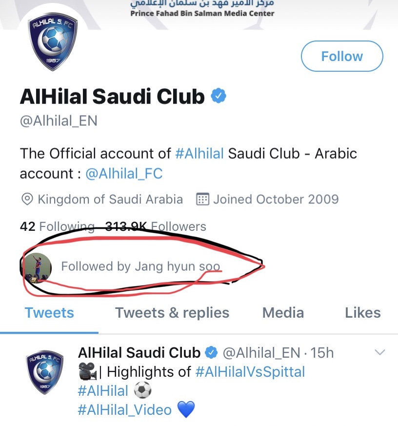Expand the tweet options chevron
The height and width of the screenshot is (426, 398).
pyautogui.click(x=379, y=352)
